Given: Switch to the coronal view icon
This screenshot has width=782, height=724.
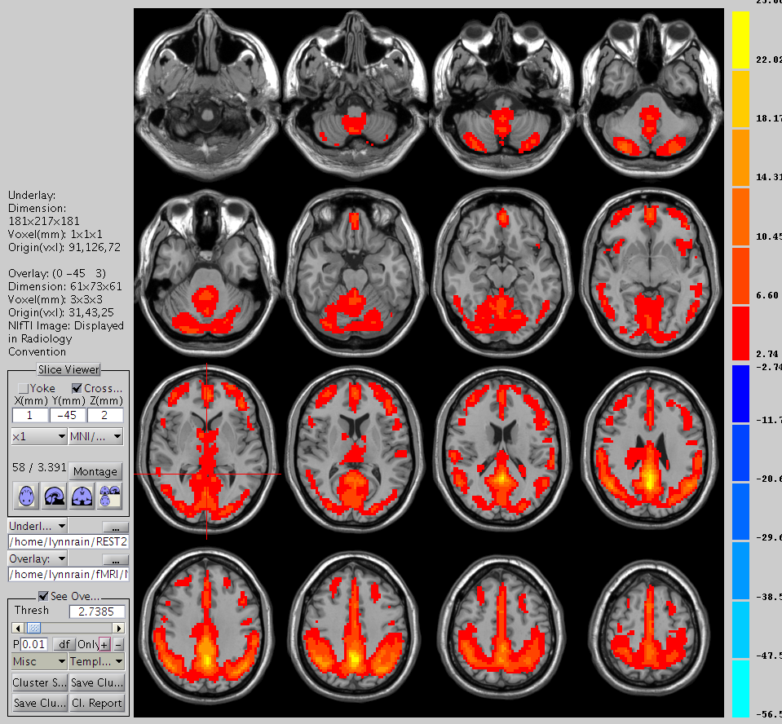Looking at the screenshot, I should (x=82, y=496).
